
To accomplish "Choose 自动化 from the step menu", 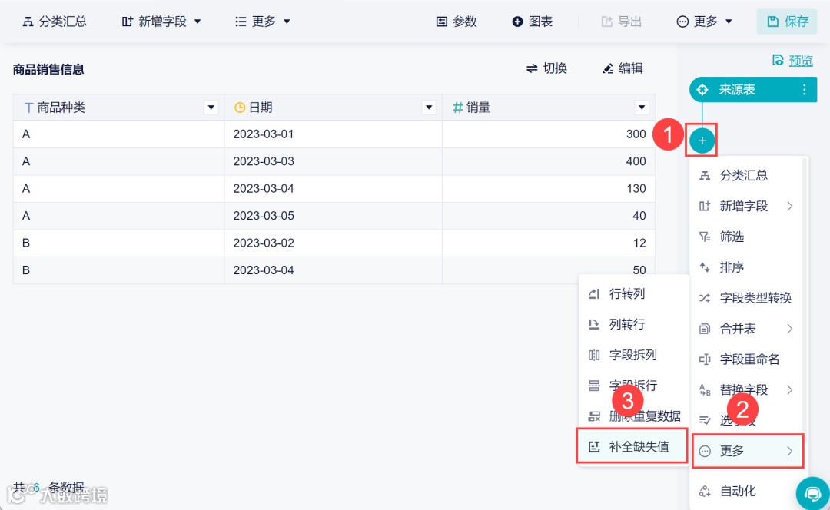I will (746, 492).
